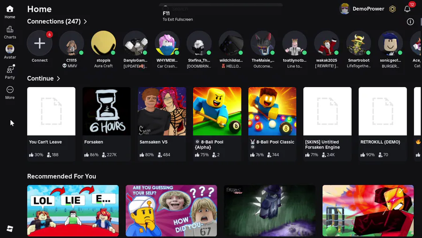Click the DemoPrower username
The height and width of the screenshot is (238, 422).
(368, 9)
